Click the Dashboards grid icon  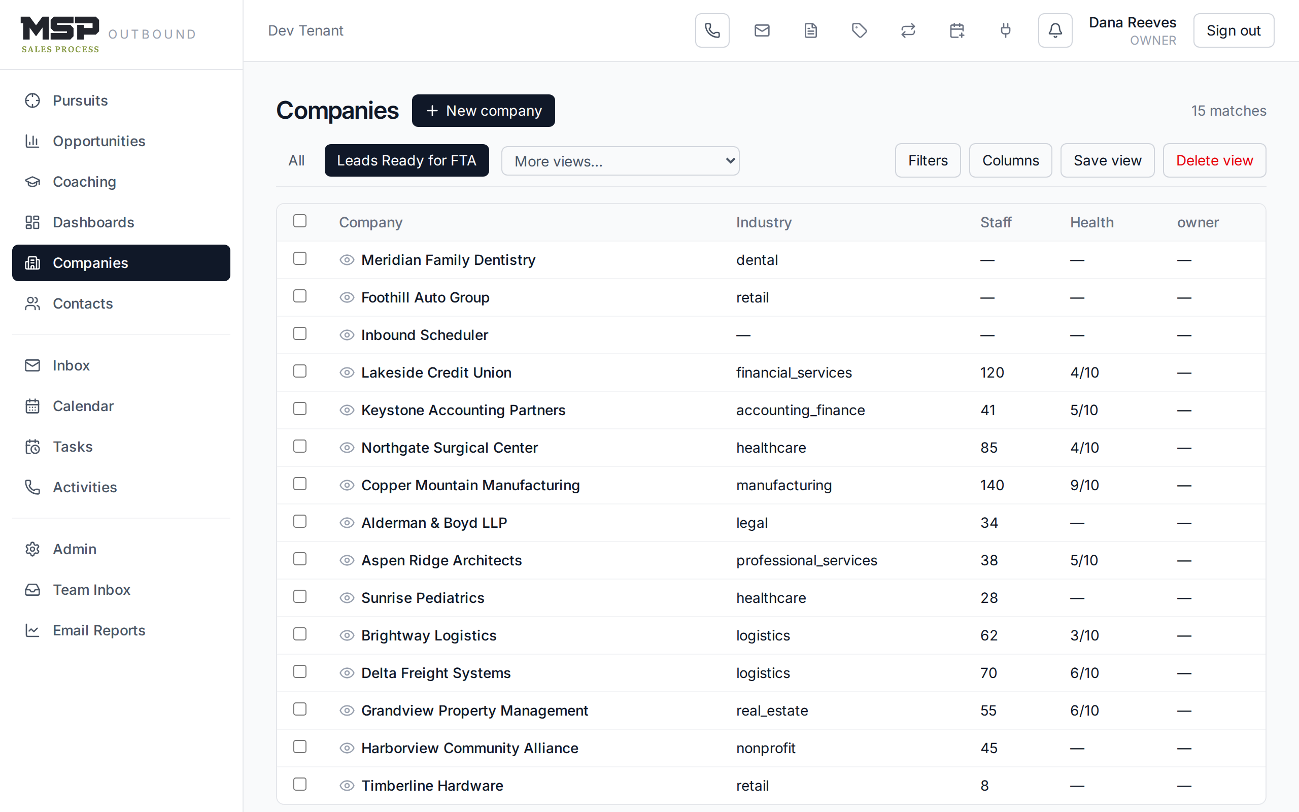33,222
